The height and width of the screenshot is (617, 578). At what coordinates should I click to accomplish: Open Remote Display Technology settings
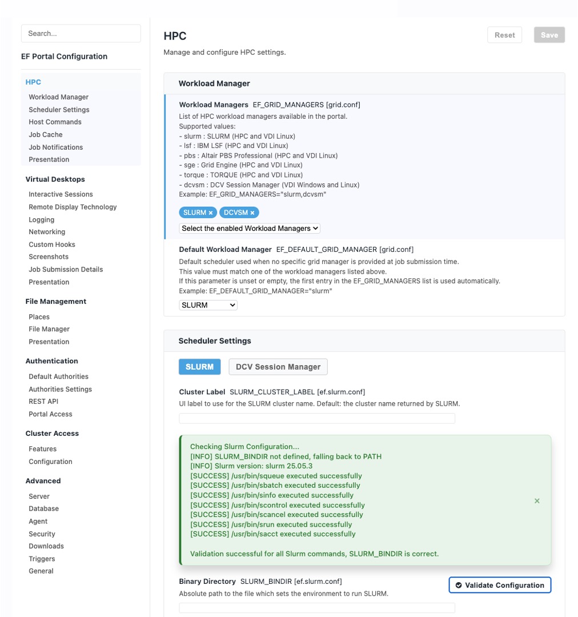click(73, 207)
